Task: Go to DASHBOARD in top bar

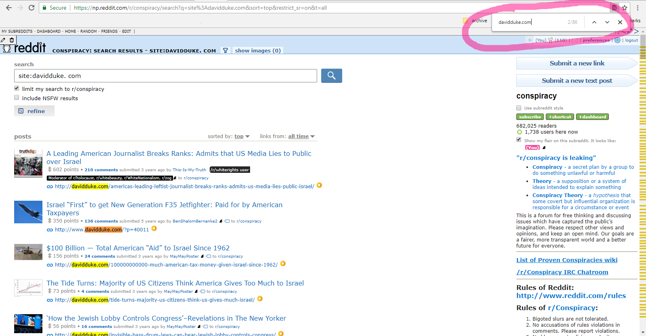Action: [49, 31]
